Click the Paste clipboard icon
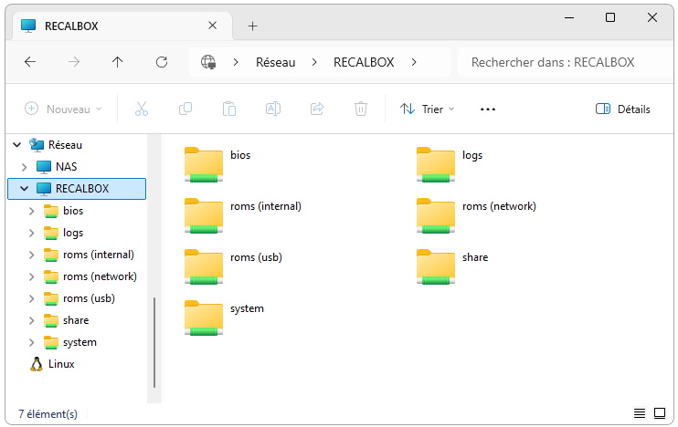The height and width of the screenshot is (427, 678). pyautogui.click(x=229, y=109)
